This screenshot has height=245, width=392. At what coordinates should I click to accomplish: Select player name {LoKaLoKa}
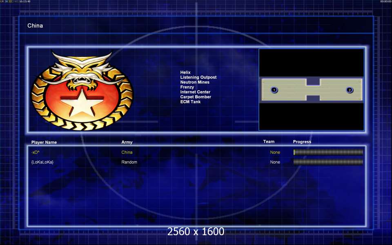(x=42, y=162)
